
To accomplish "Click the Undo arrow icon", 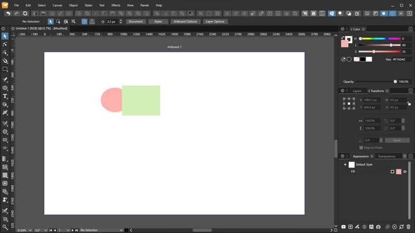I will (x=8, y=13).
